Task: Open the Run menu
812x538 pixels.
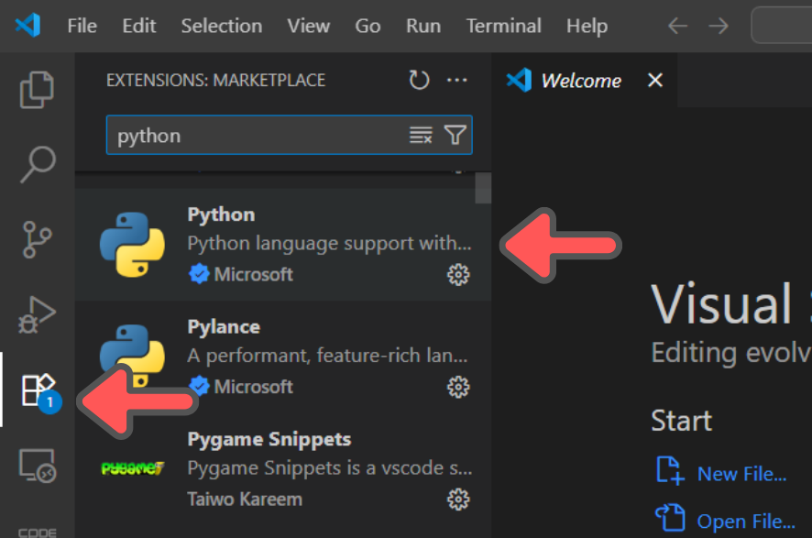Action: (423, 26)
